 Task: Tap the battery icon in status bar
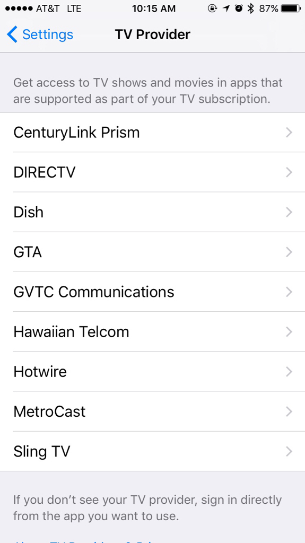point(291,8)
